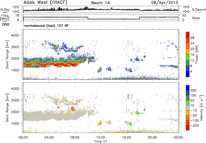Viewport: 206px width, 143px height.
Task: Click the '20:00' time axis tick label
Action: (152, 138)
